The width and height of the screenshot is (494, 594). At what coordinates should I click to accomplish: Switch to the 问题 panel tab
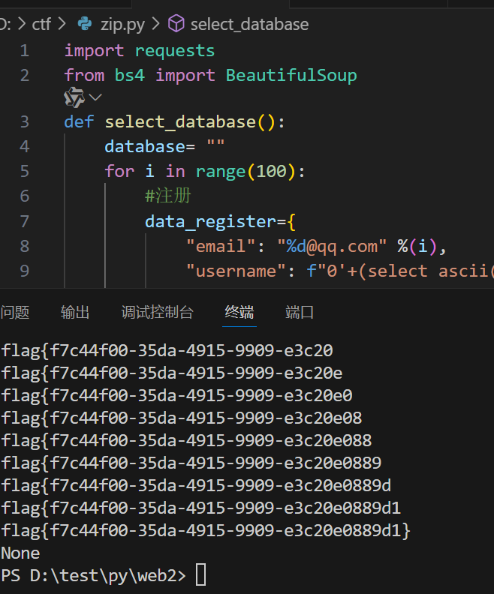click(x=15, y=312)
